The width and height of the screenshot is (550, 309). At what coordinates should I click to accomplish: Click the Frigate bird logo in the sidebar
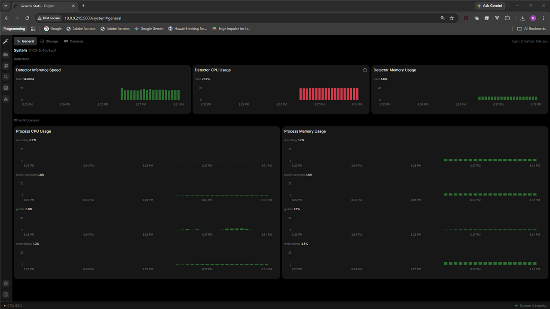[x=6, y=42]
